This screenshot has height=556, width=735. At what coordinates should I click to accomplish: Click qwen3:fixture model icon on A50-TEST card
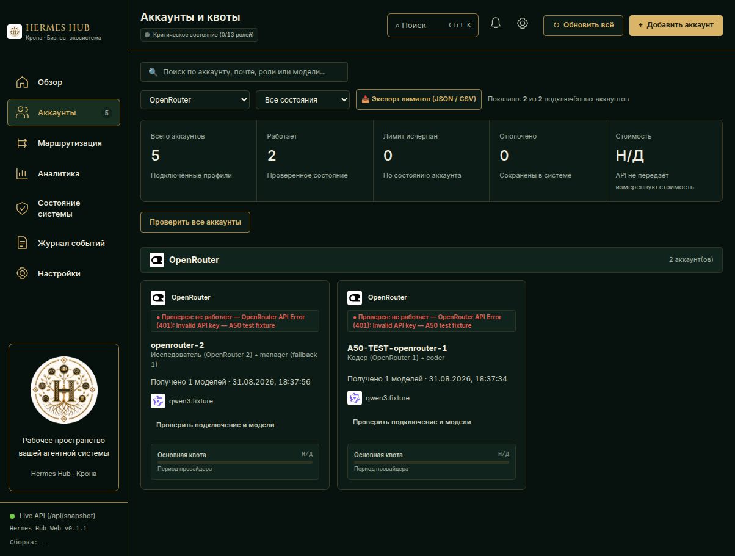(x=355, y=398)
